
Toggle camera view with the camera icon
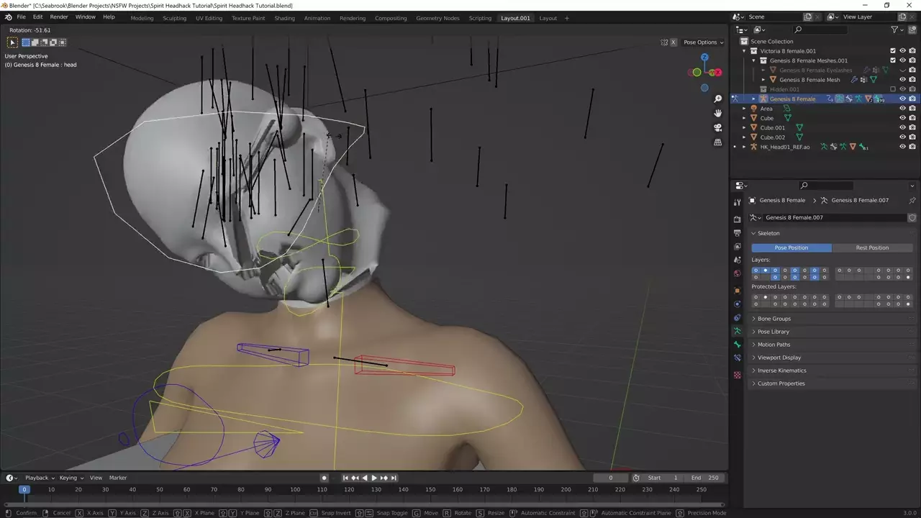717,128
